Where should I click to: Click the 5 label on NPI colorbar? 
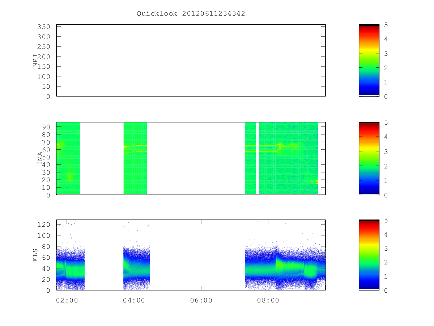[x=386, y=25]
